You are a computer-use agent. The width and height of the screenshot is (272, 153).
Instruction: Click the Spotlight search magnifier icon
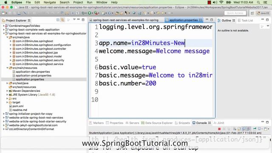[x=258, y=3]
